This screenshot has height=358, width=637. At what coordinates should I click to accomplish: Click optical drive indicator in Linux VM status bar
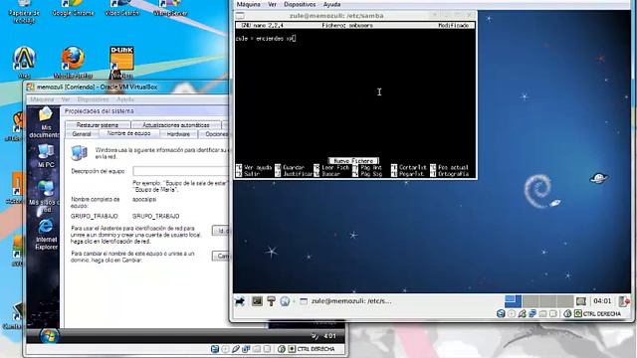click(x=512, y=314)
